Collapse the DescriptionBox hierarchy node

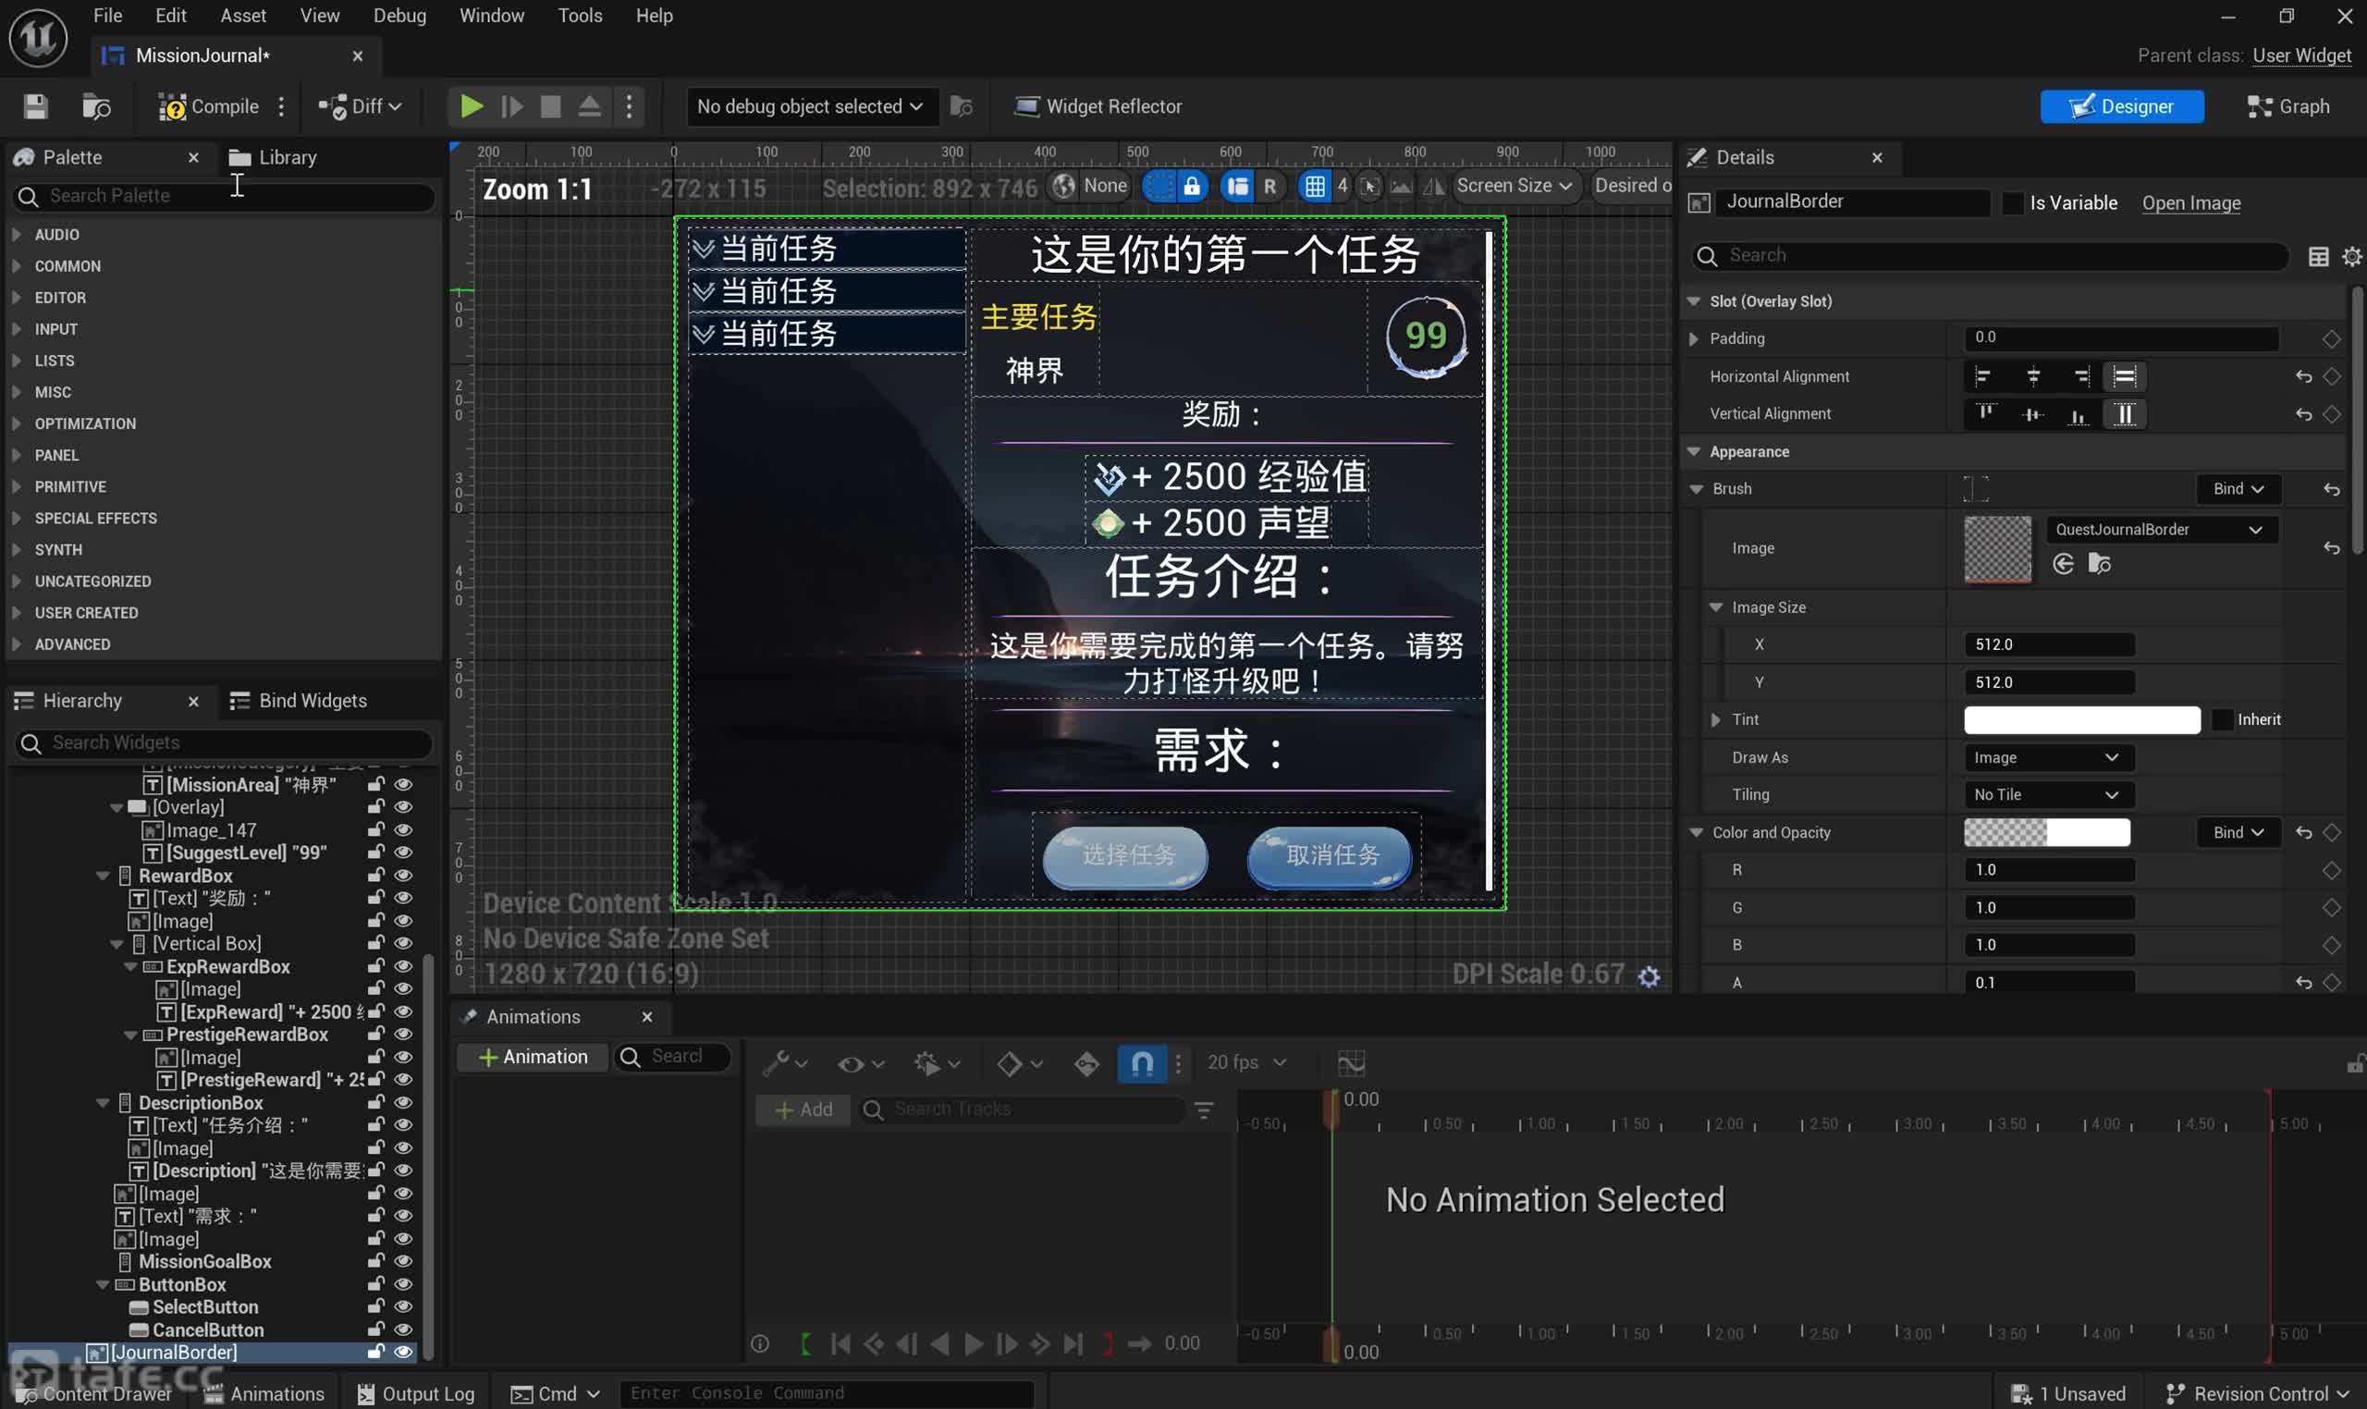[x=103, y=1103]
